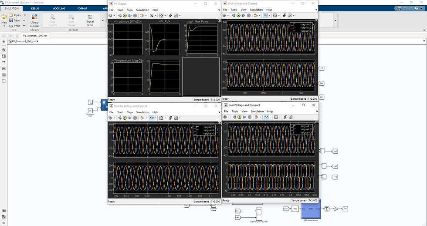
Task: Open triggers tool in PV Output scope
Action: click(170, 16)
